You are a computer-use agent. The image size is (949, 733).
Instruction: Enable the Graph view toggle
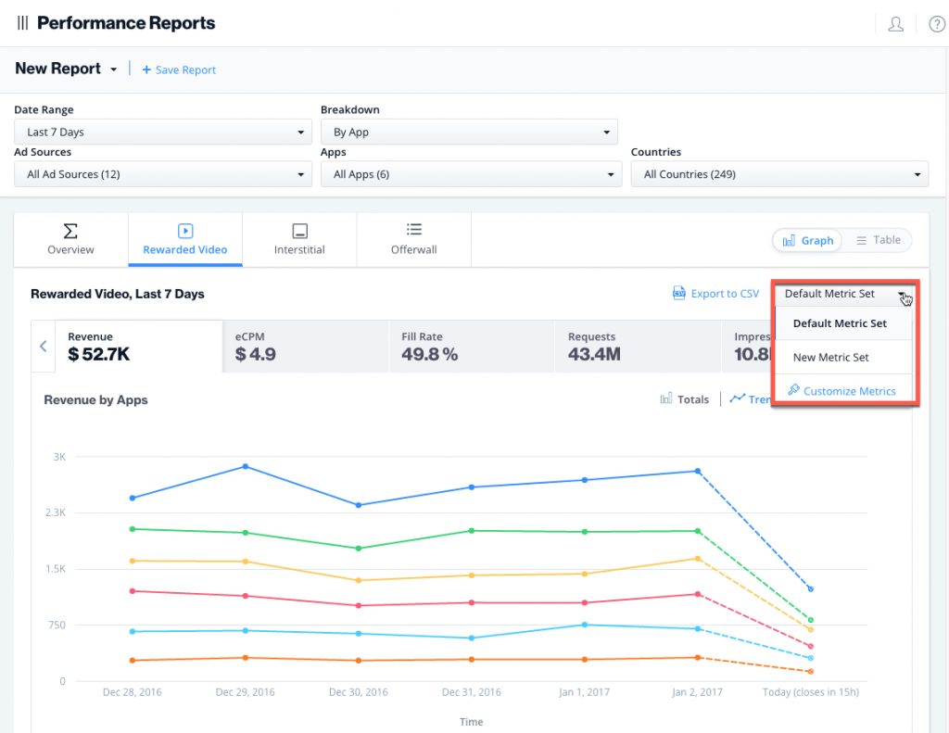(806, 239)
